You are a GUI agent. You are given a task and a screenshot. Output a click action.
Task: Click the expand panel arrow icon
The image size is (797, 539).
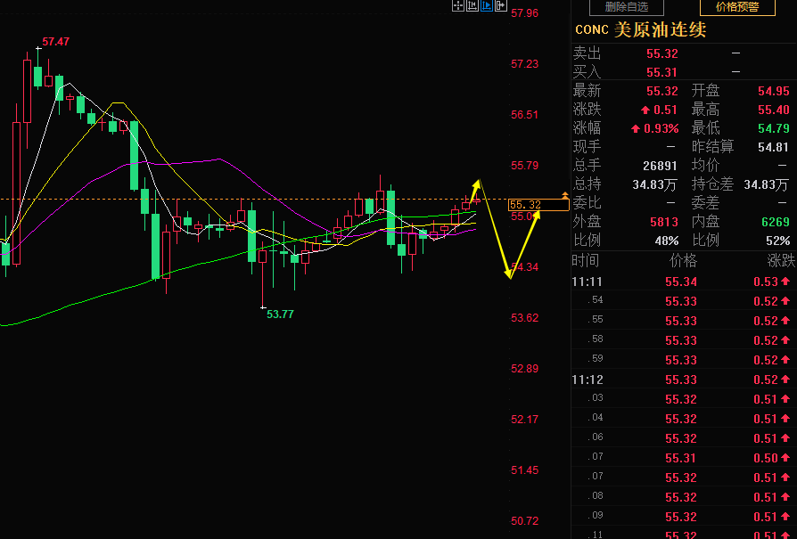pos(501,5)
